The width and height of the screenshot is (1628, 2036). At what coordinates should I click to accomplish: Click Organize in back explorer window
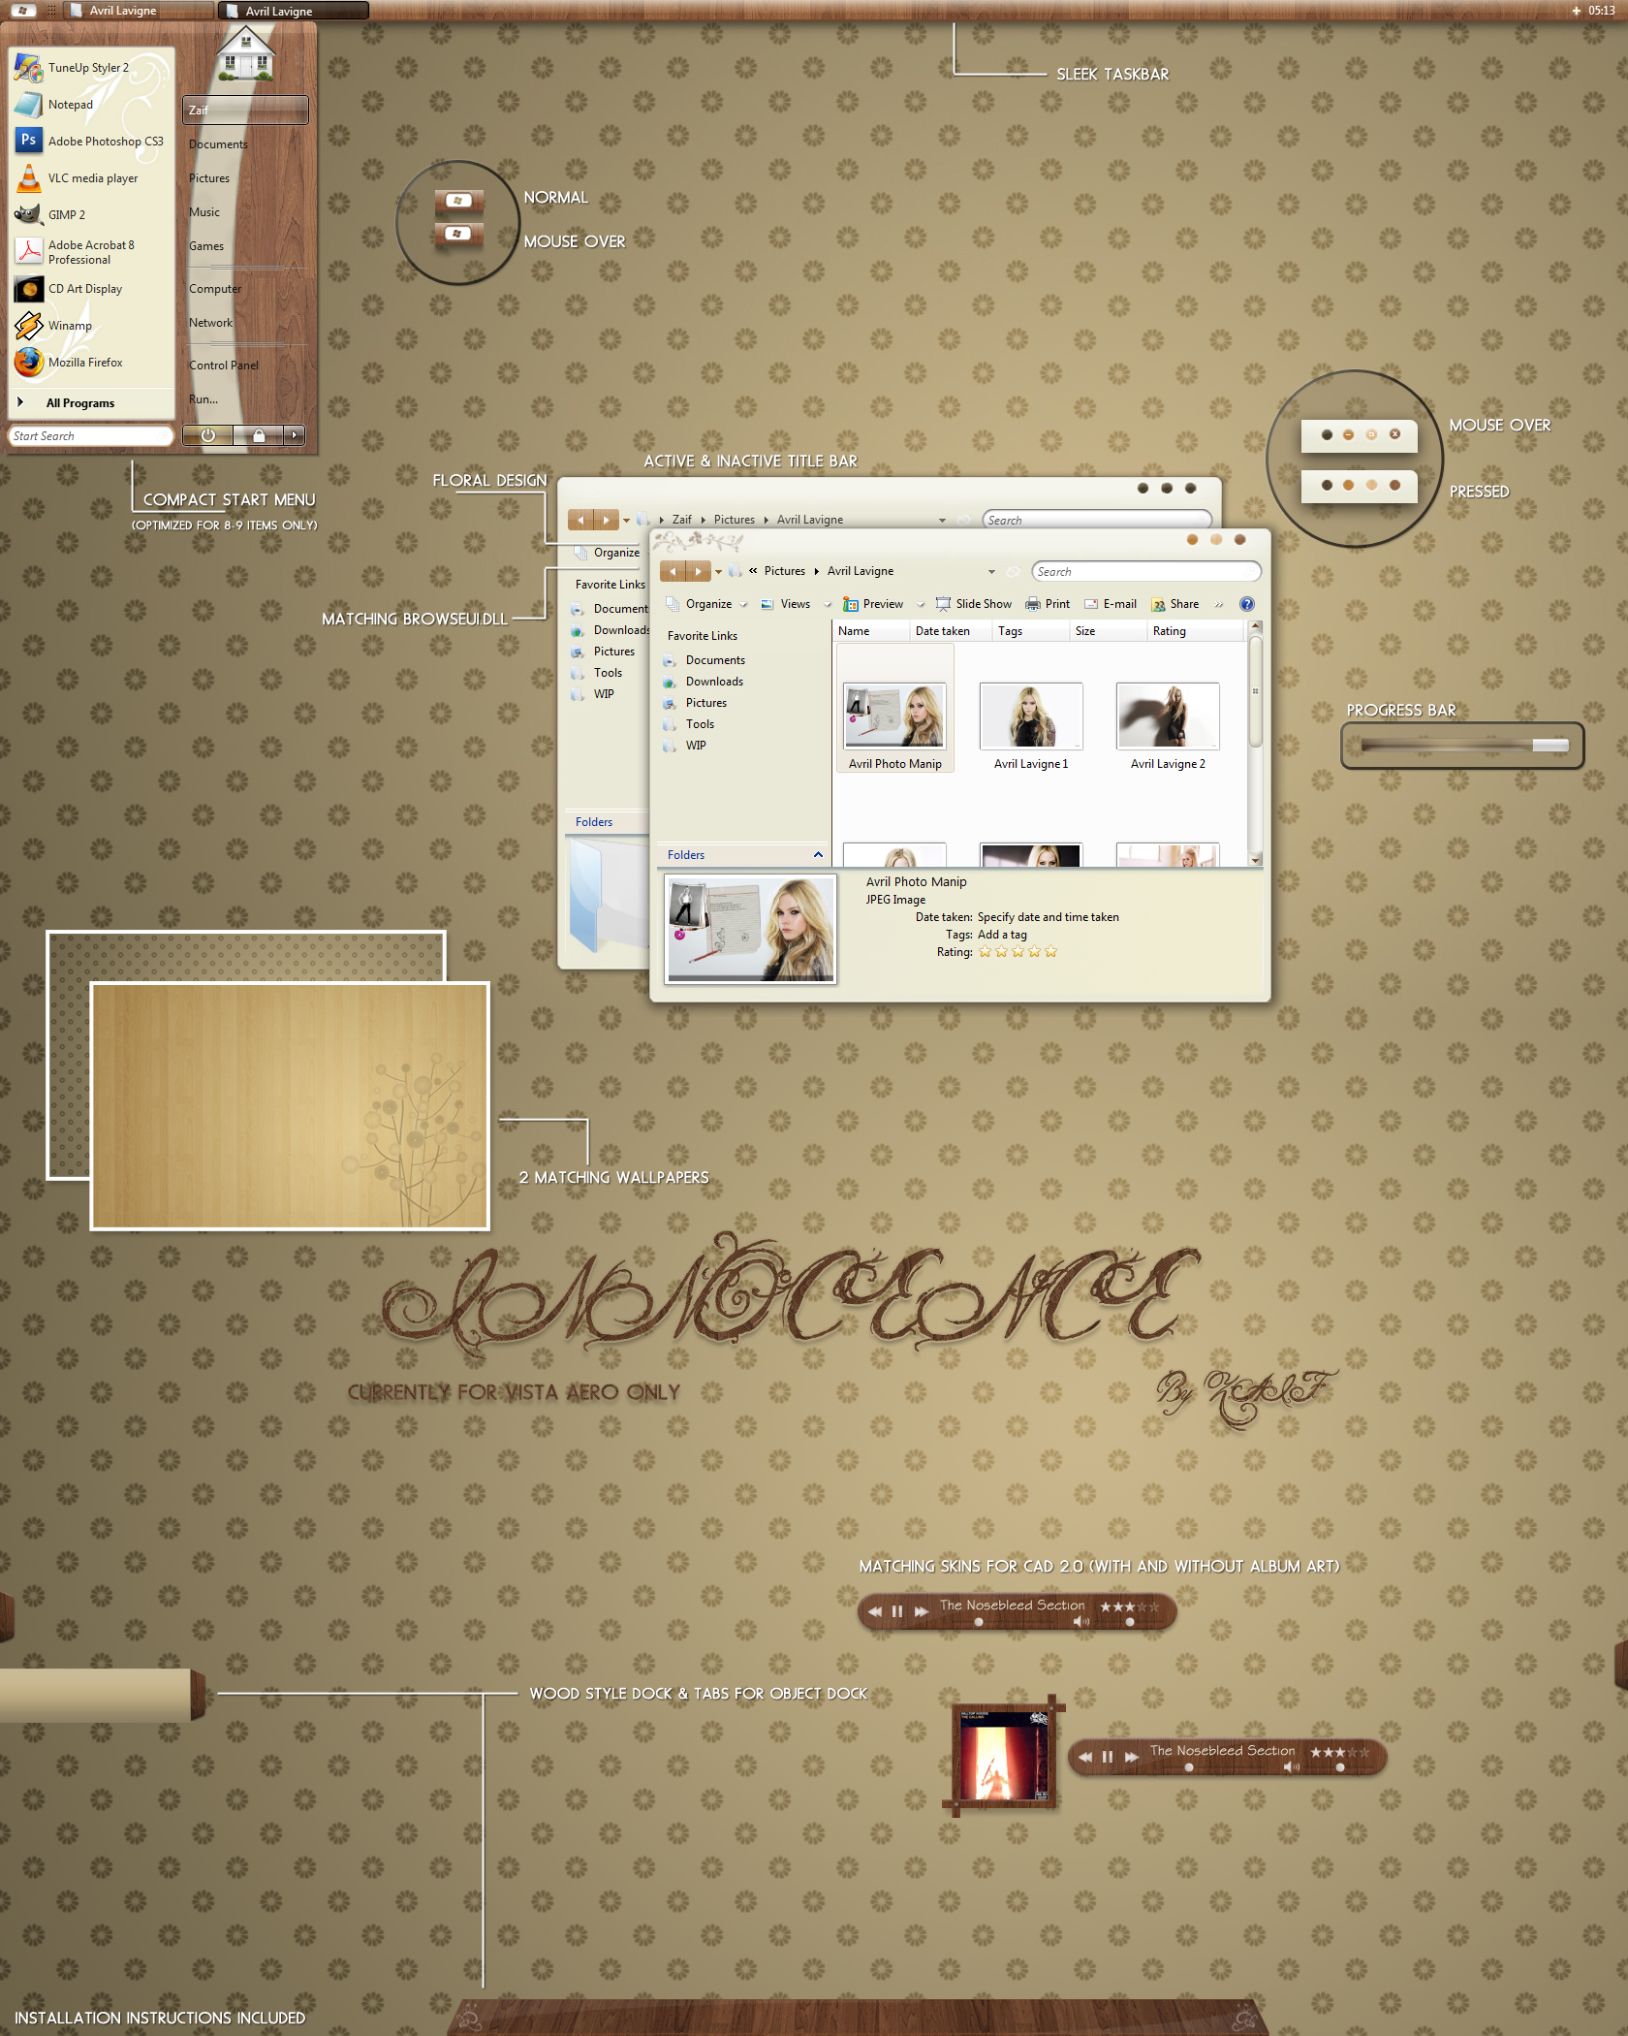[608, 553]
